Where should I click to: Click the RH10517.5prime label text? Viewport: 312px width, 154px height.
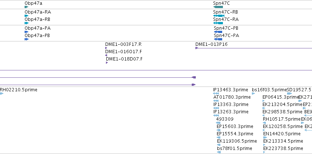click(x=282, y=119)
